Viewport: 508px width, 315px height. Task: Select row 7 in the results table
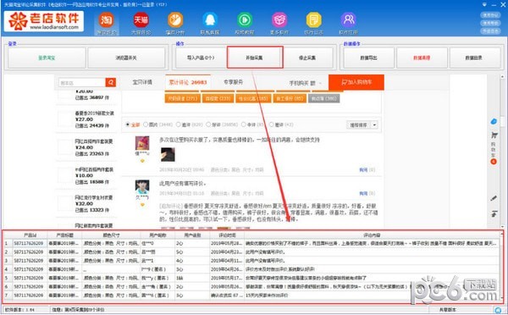[251, 296]
